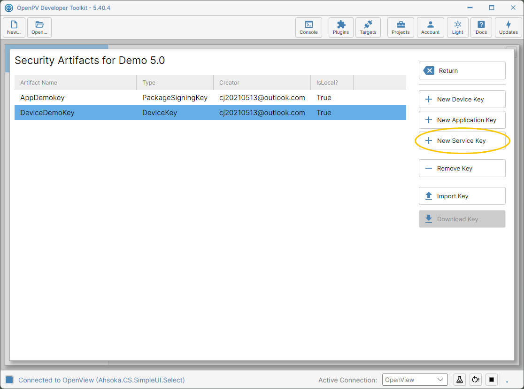Open the Docs help icon
524x389 pixels.
pos(481,27)
